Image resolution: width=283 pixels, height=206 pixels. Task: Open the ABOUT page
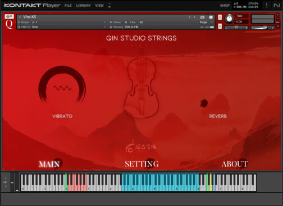[235, 164]
